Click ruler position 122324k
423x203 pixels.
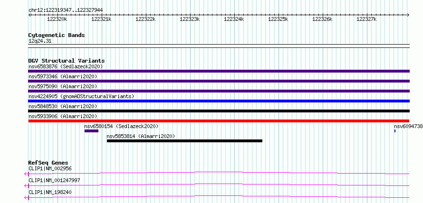tap(233, 19)
